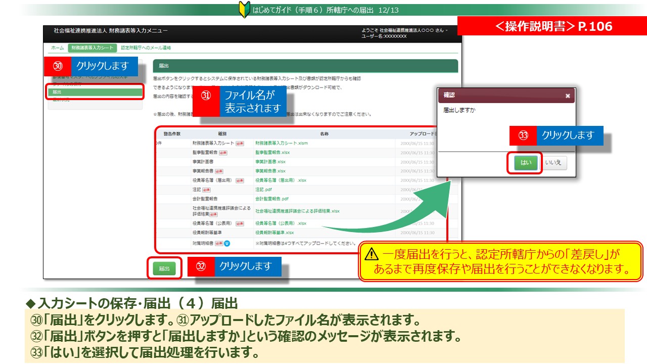Screen dimensions: 647x364
Task: Click the green 届出 submit button
Action: pyautogui.click(x=164, y=268)
